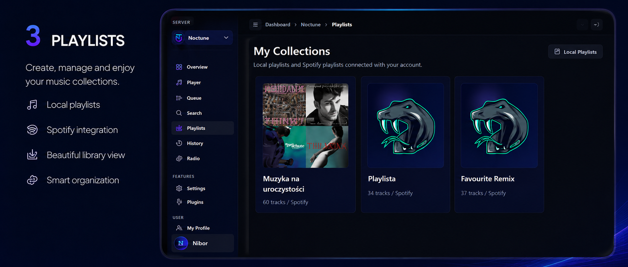Image resolution: width=628 pixels, height=267 pixels.
Task: Click the "34 tracks / Spotify" label
Action: click(390, 193)
